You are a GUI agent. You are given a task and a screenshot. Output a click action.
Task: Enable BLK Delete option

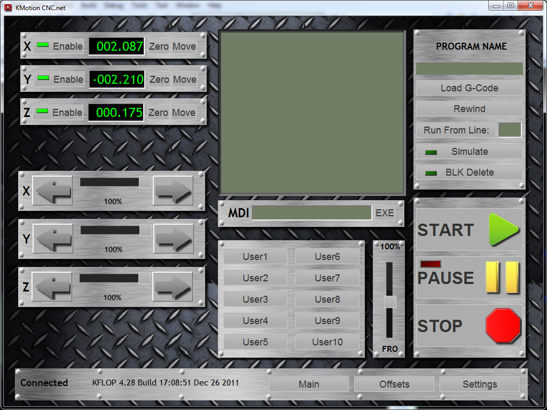(x=469, y=172)
